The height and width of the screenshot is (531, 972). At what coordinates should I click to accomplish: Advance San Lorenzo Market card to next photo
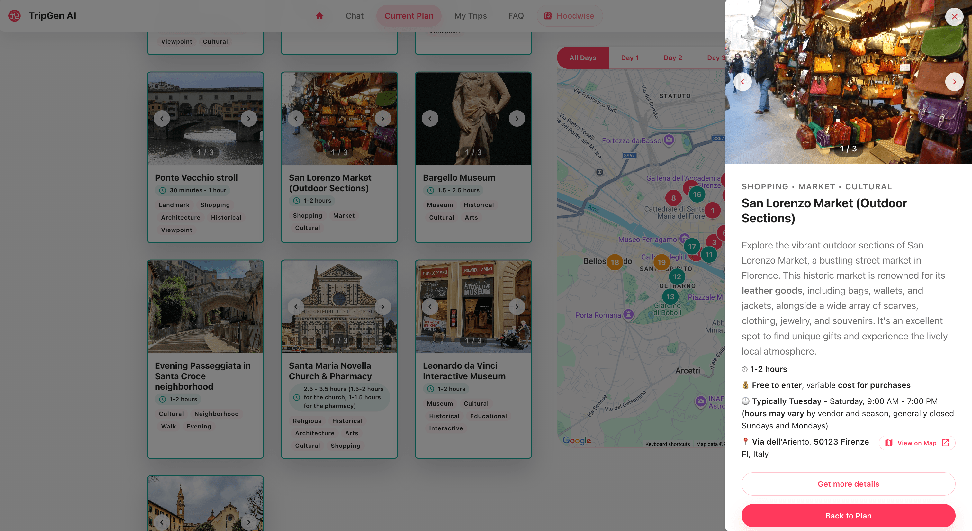(382, 118)
